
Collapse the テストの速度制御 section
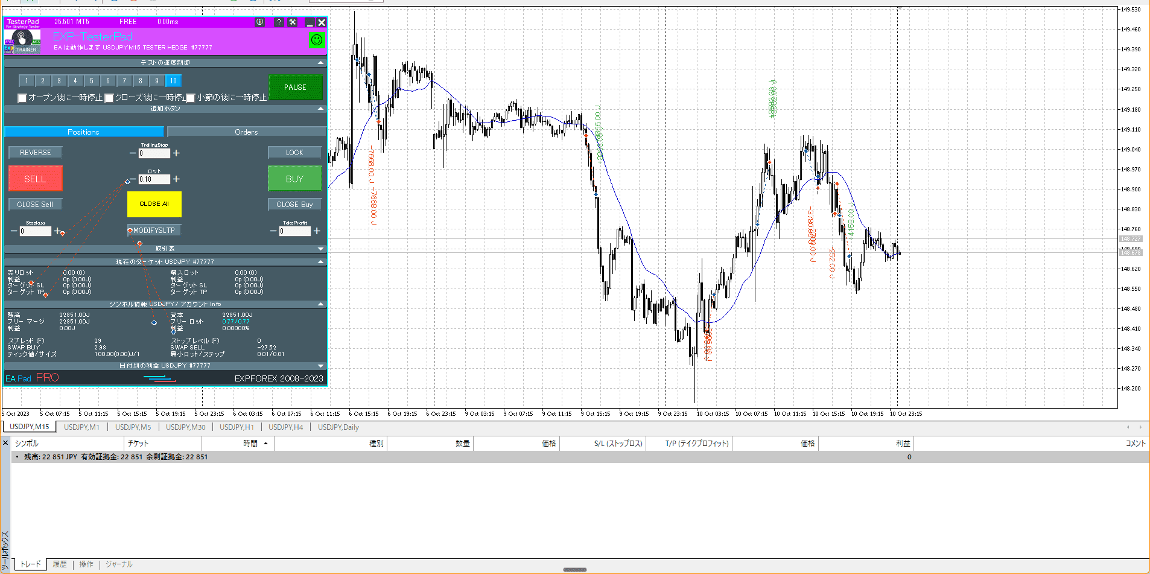pyautogui.click(x=320, y=63)
